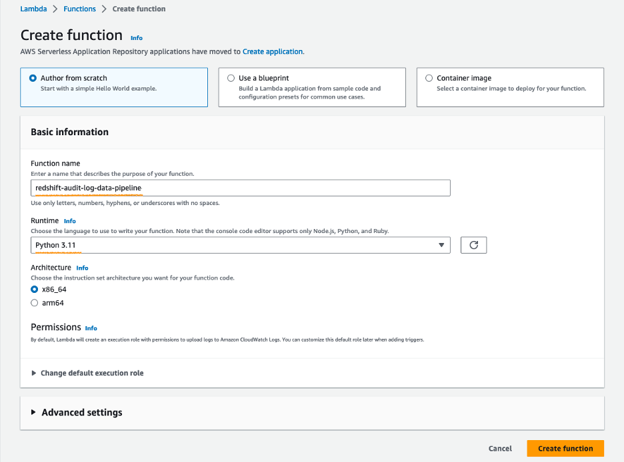Viewport: 624px width, 462px height.
Task: Switch architecture to arm64
Action: click(x=35, y=303)
